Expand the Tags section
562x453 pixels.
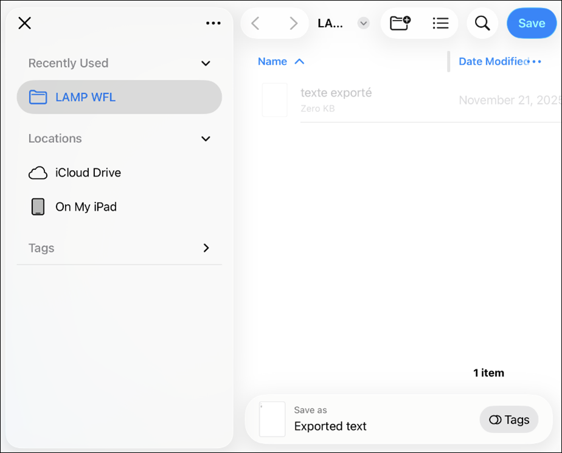(x=206, y=248)
